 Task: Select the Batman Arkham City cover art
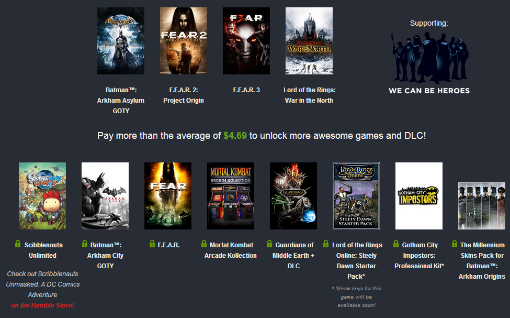click(x=105, y=195)
